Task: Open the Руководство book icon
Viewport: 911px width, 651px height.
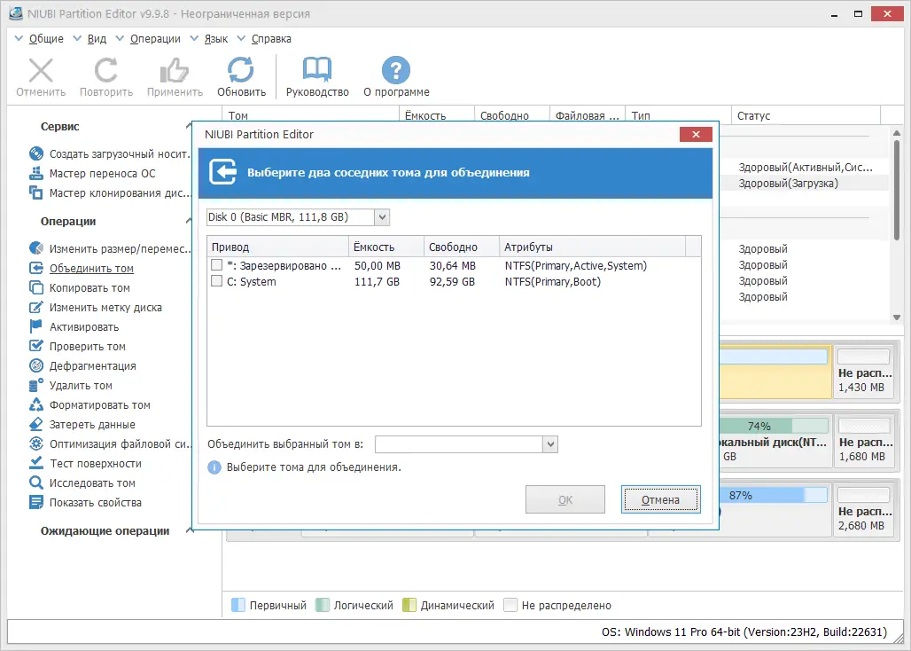Action: tap(317, 70)
